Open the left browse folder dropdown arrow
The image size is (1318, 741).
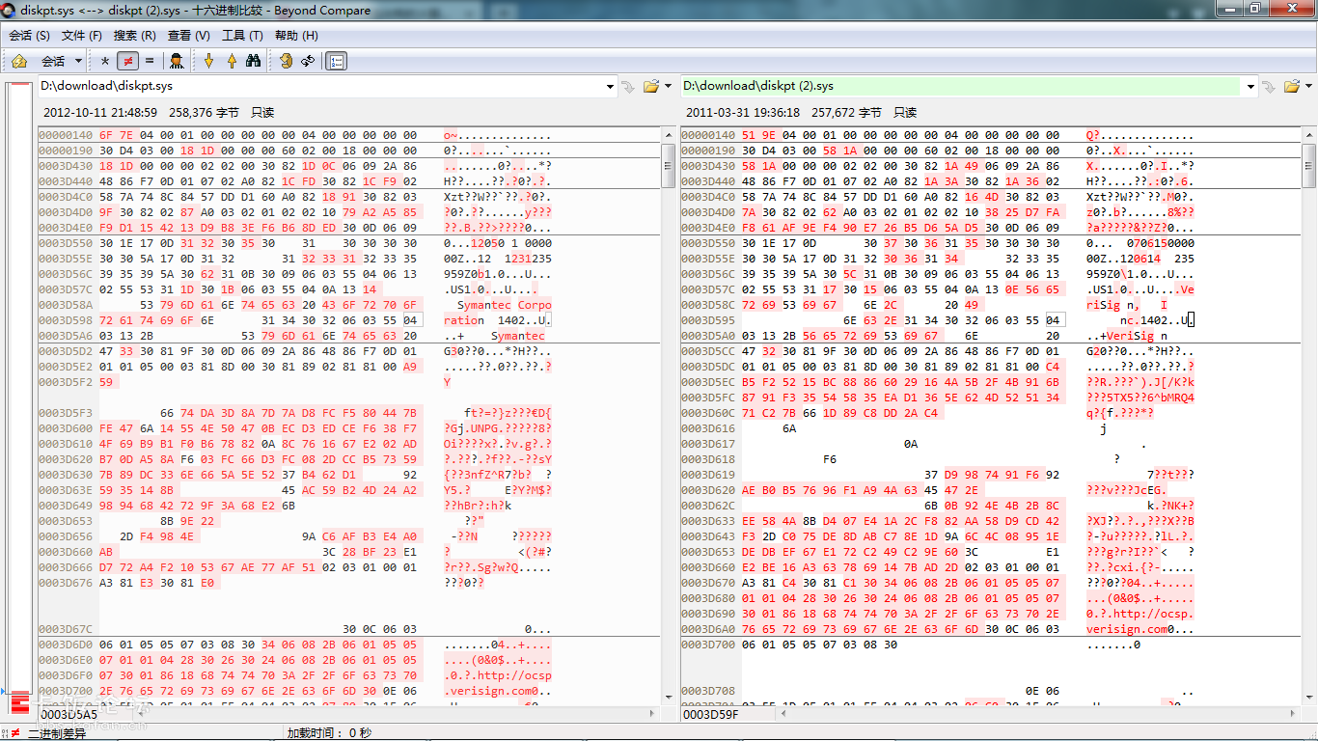pos(668,87)
